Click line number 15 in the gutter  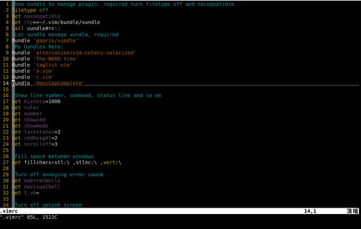pos(6,89)
